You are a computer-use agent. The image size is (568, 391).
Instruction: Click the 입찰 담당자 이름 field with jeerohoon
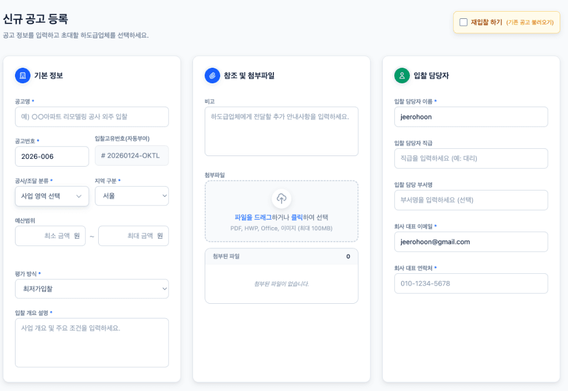click(x=471, y=117)
